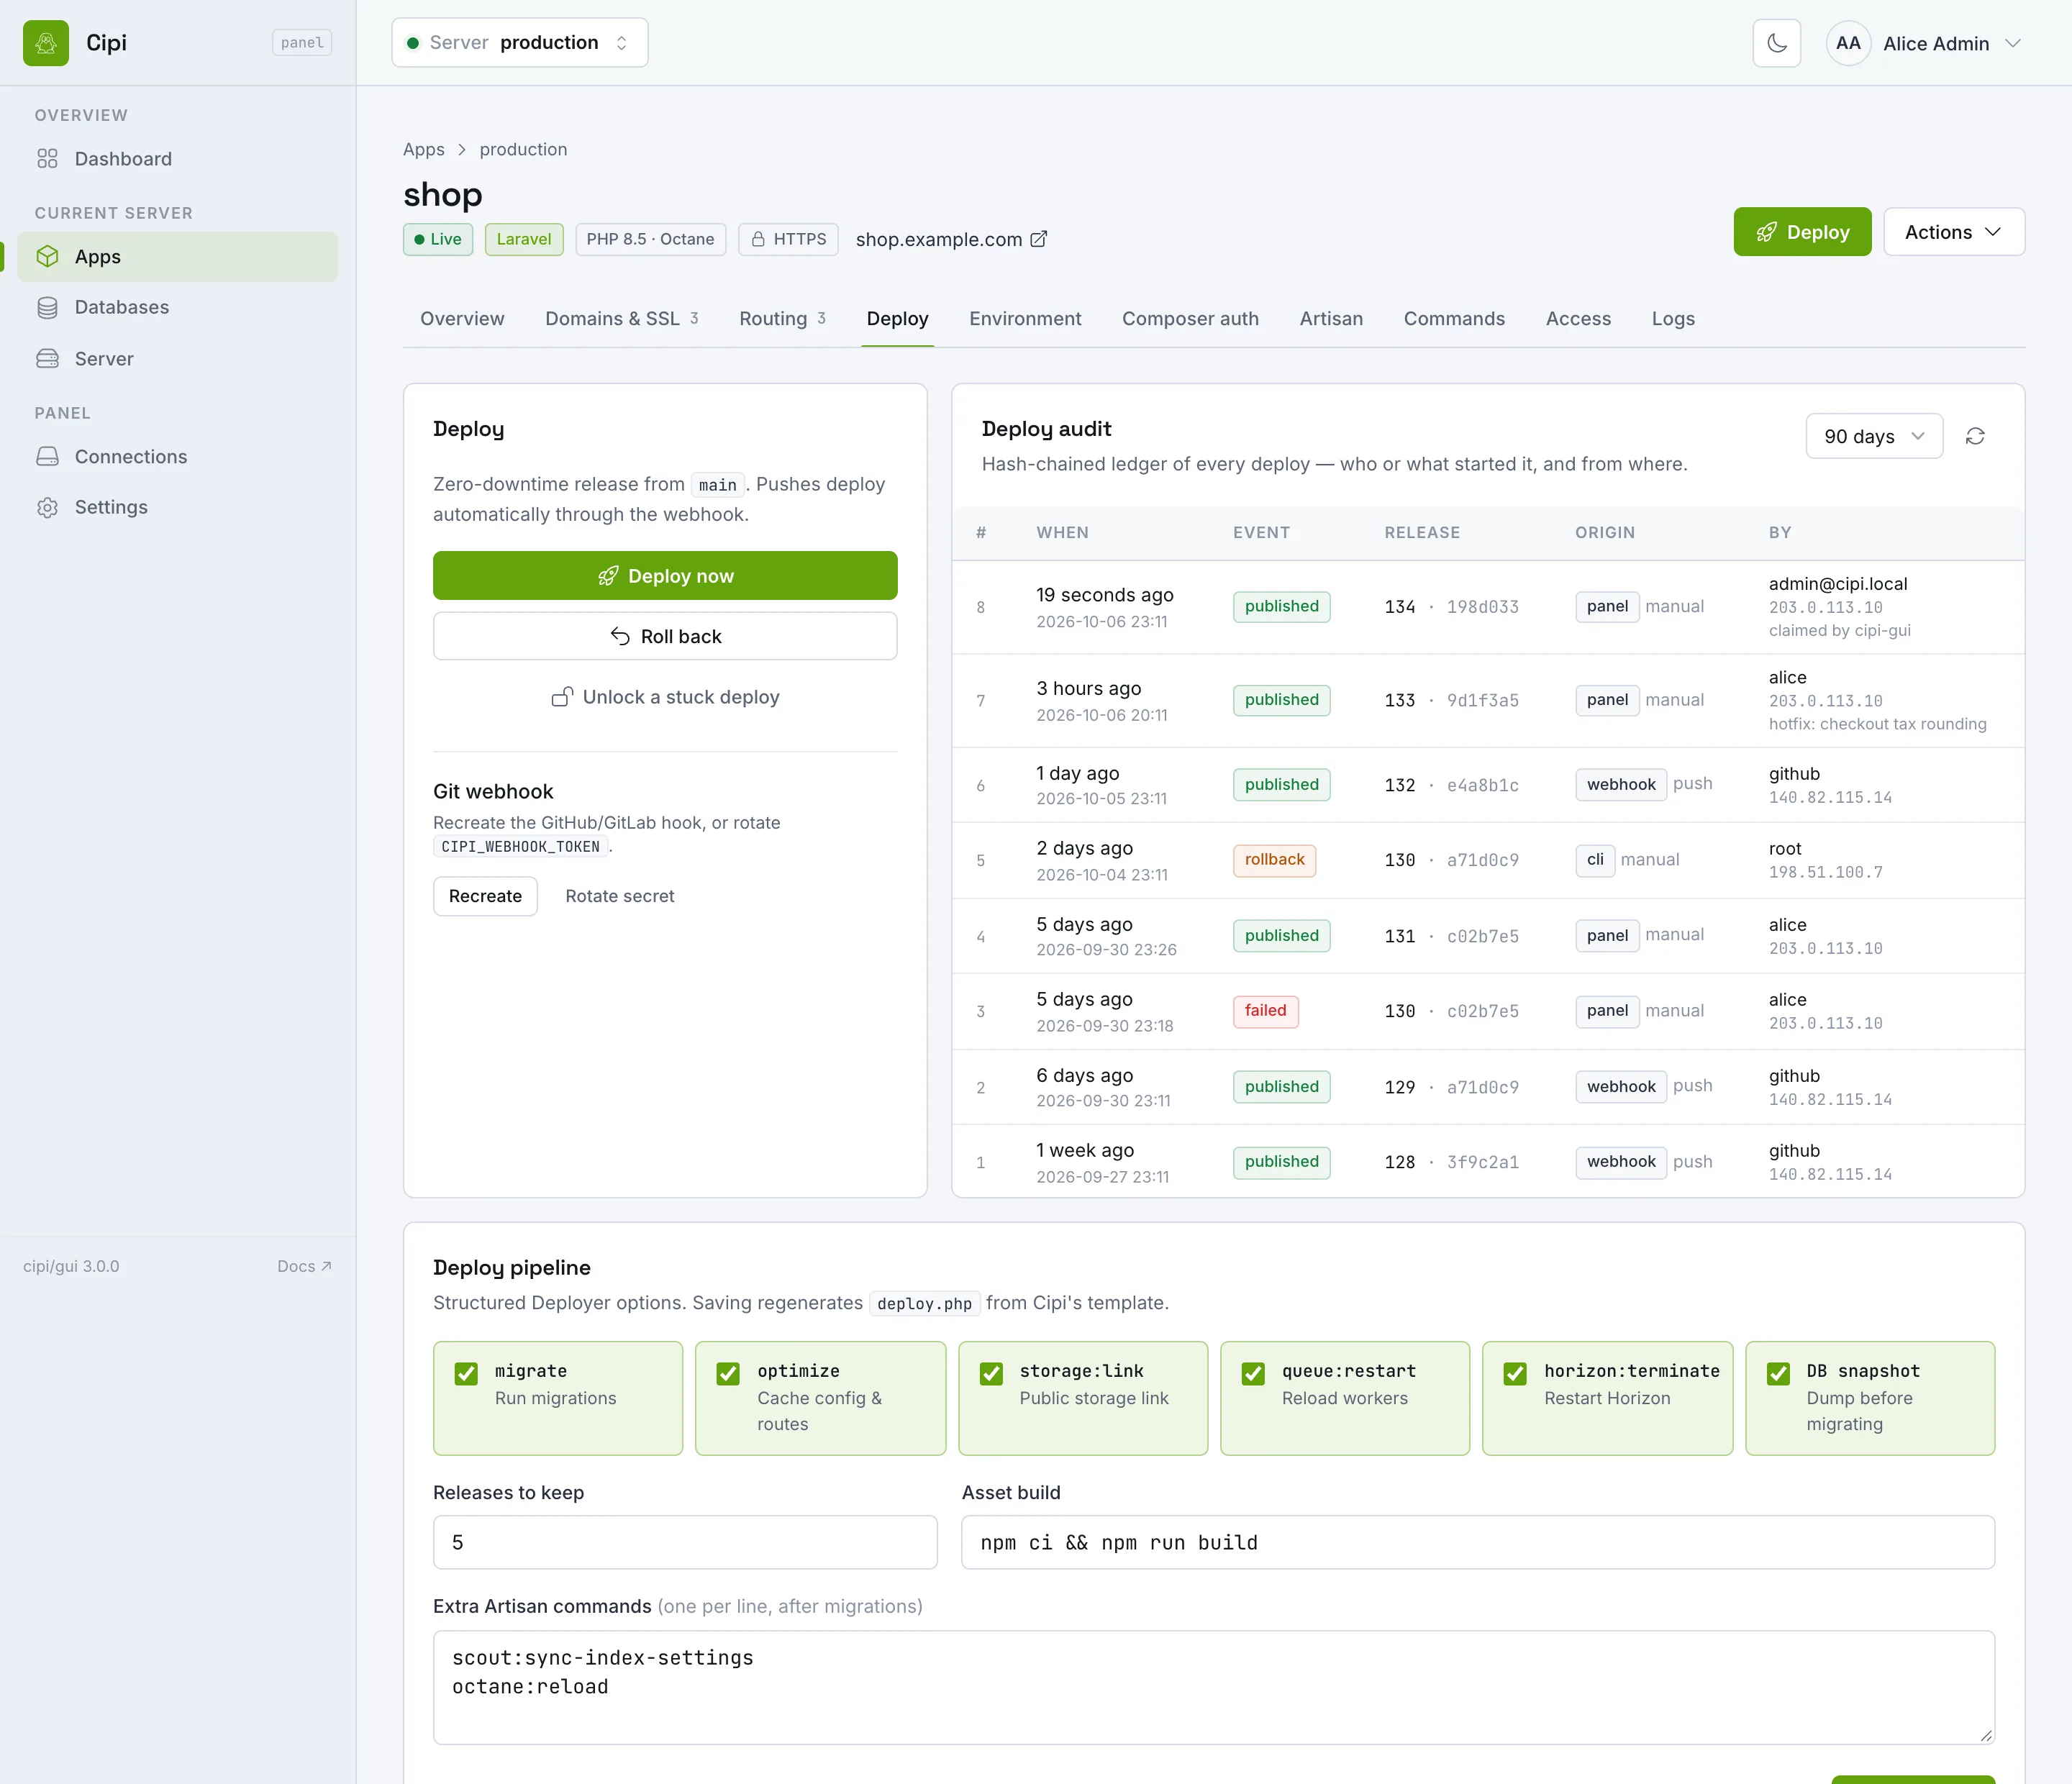Image resolution: width=2072 pixels, height=1784 pixels.
Task: Switch to the Routing tab
Action: click(782, 319)
